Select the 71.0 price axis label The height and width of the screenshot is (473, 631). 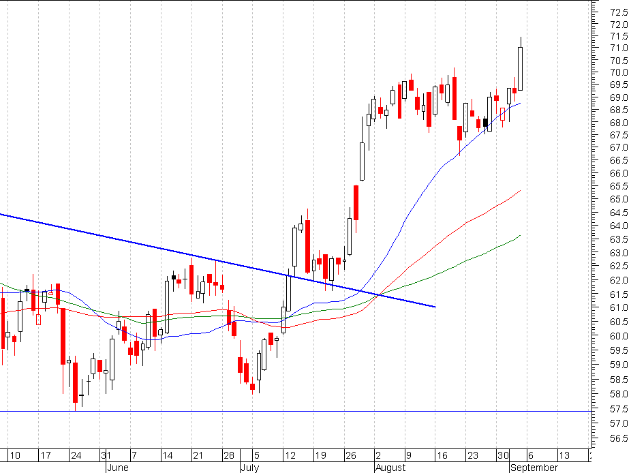(x=619, y=48)
